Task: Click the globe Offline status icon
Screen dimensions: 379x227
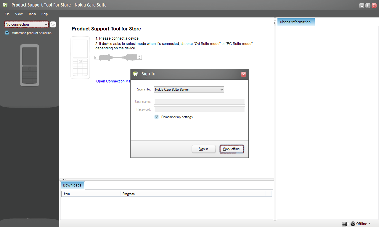Action: click(353, 224)
